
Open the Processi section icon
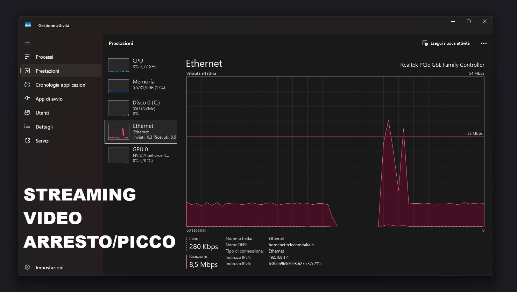pyautogui.click(x=27, y=57)
